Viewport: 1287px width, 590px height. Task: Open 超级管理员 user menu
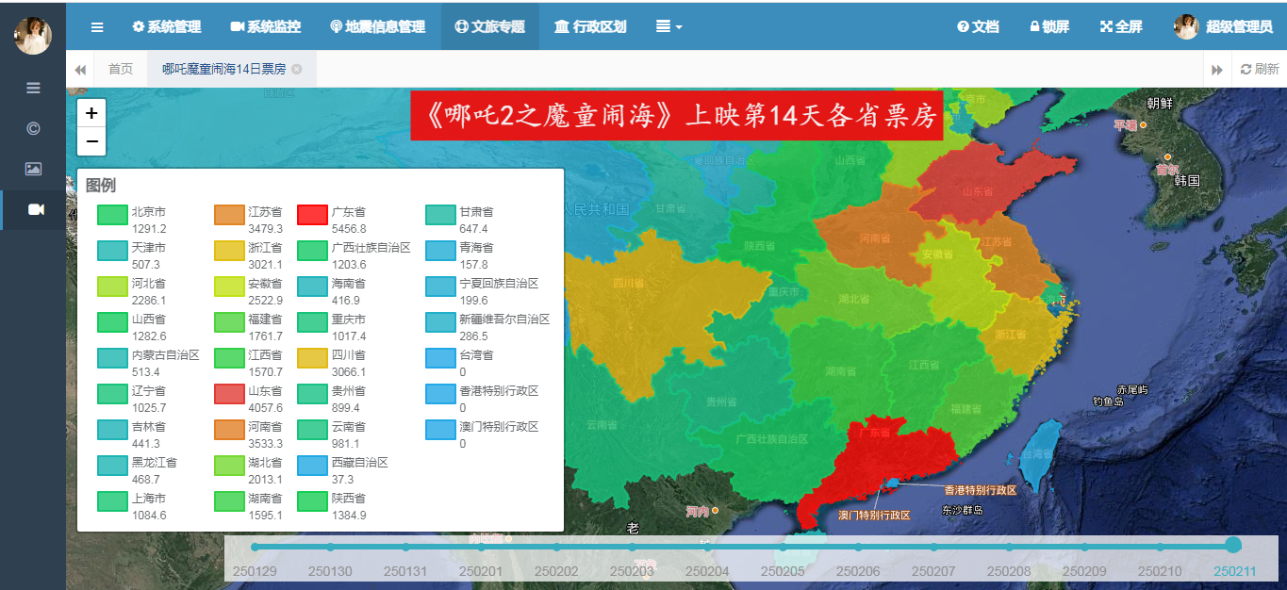click(x=1222, y=26)
